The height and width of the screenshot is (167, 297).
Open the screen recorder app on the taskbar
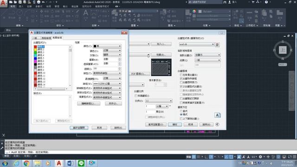tap(92, 163)
